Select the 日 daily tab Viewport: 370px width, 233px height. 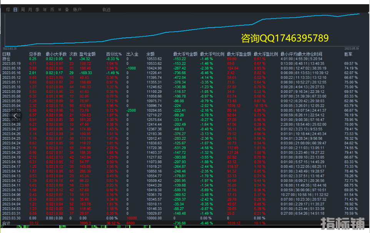pos(15,10)
